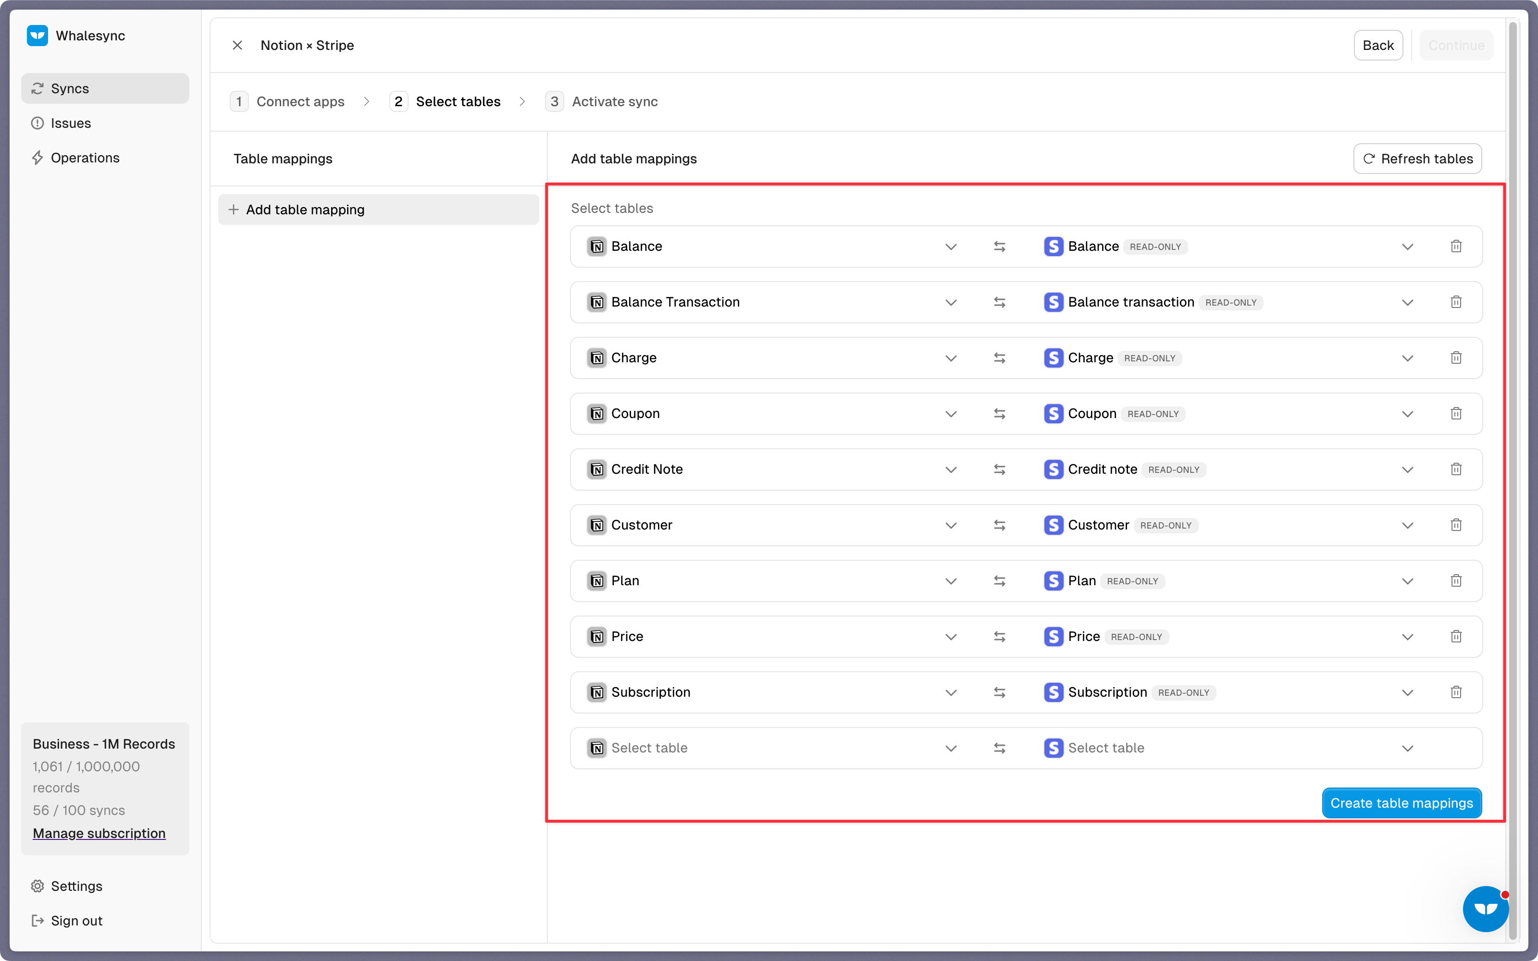The image size is (1538, 961).
Task: Click the Back button
Action: (1378, 45)
